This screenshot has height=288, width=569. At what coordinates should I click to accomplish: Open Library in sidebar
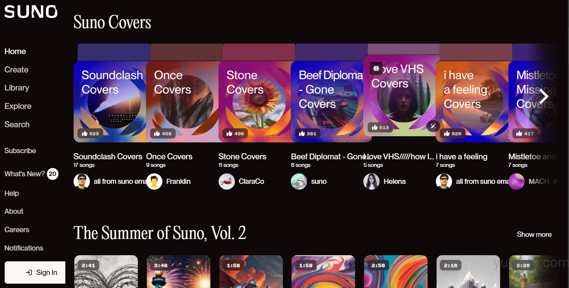(17, 88)
